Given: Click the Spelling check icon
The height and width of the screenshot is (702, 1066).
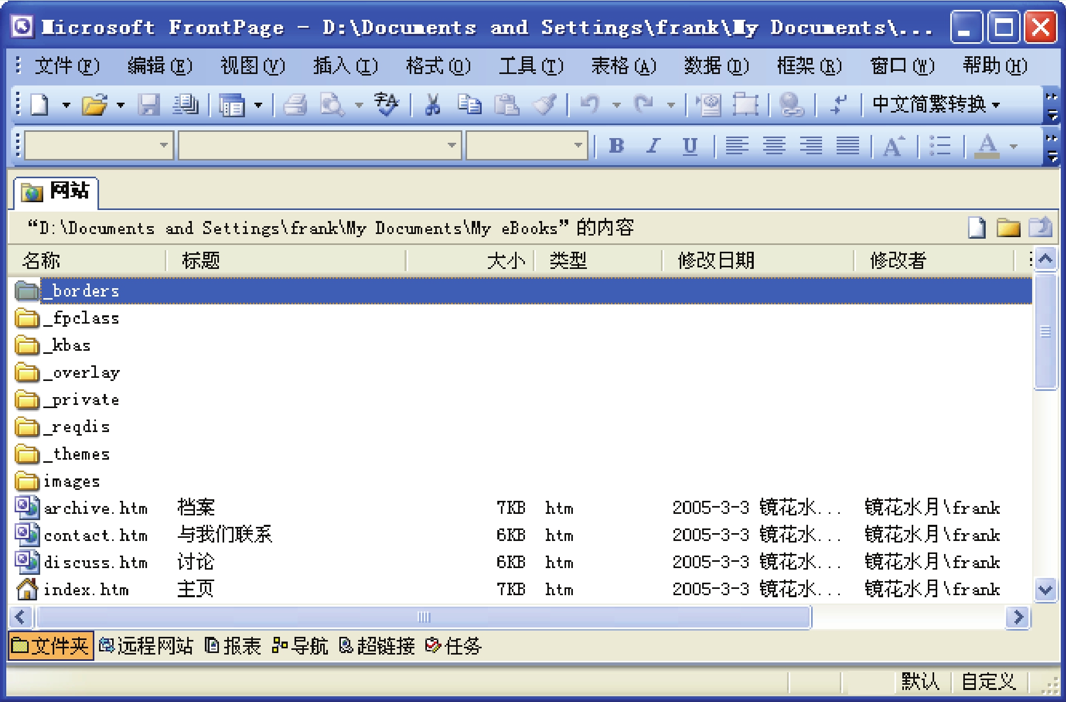Looking at the screenshot, I should (x=386, y=105).
